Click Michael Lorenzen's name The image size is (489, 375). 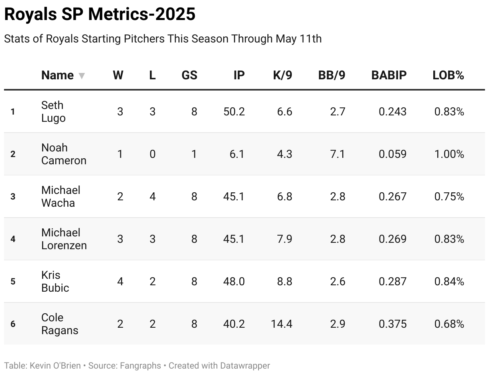click(x=64, y=239)
